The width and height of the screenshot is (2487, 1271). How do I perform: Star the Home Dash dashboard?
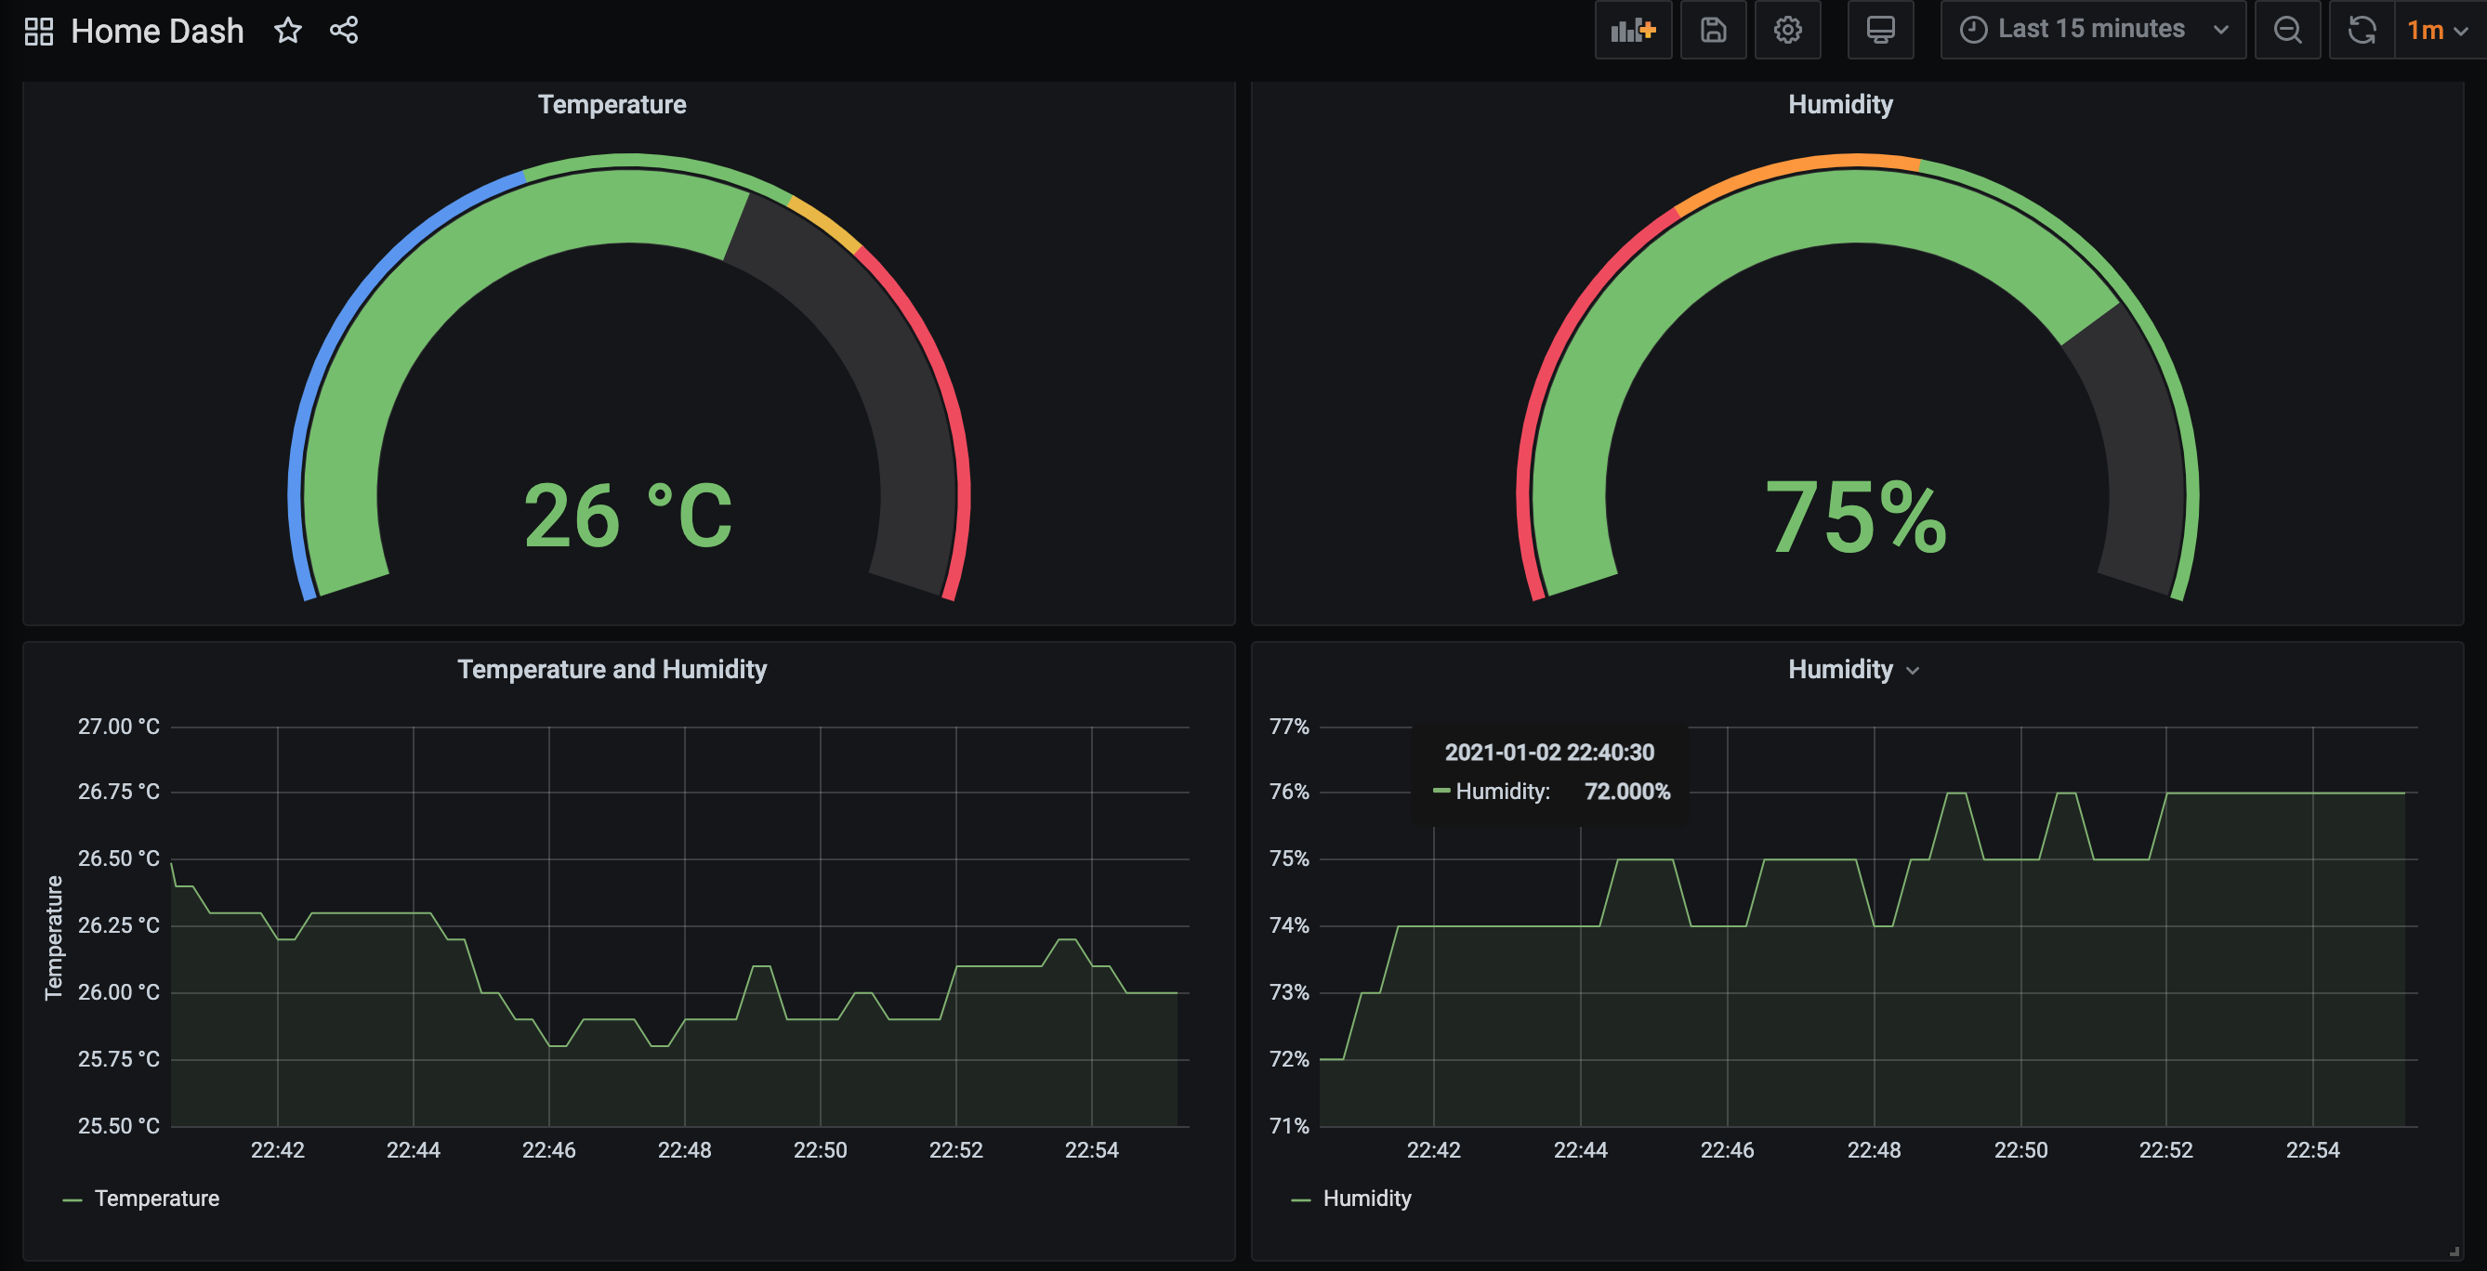point(288,30)
